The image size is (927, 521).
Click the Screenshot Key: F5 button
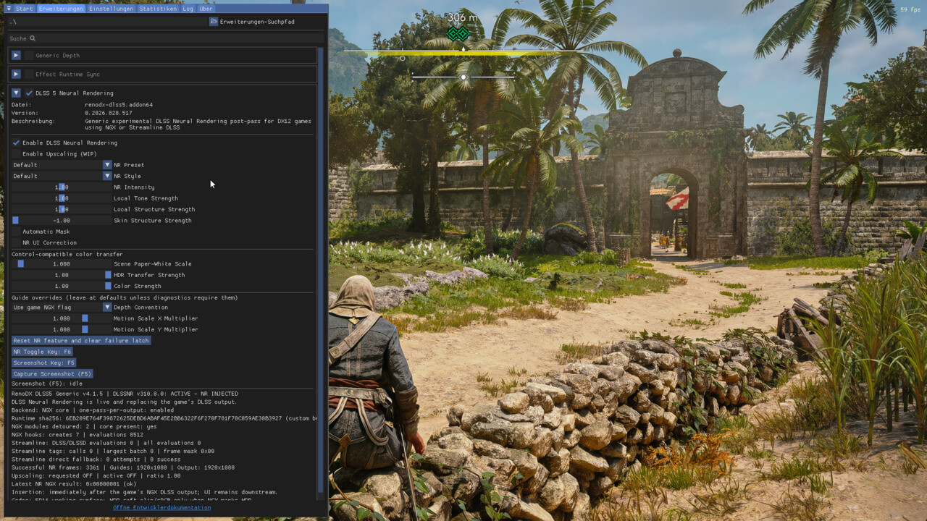[x=44, y=363]
